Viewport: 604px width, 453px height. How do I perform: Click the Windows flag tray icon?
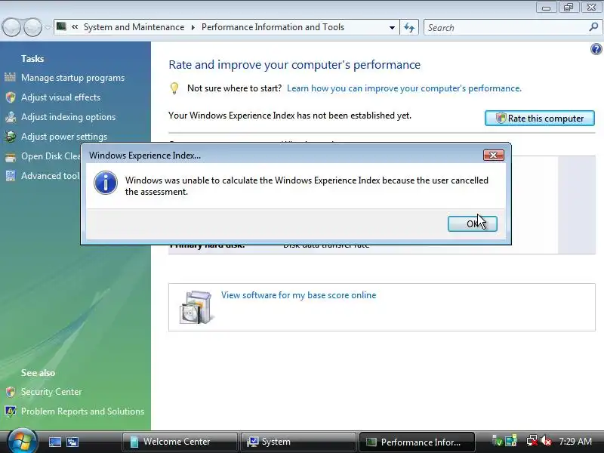pyautogui.click(x=511, y=441)
